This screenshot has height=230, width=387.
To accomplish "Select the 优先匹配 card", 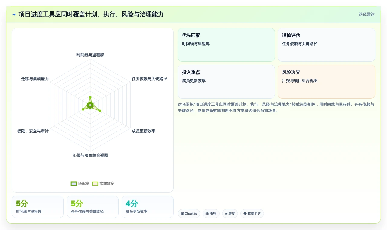I will [x=226, y=45].
